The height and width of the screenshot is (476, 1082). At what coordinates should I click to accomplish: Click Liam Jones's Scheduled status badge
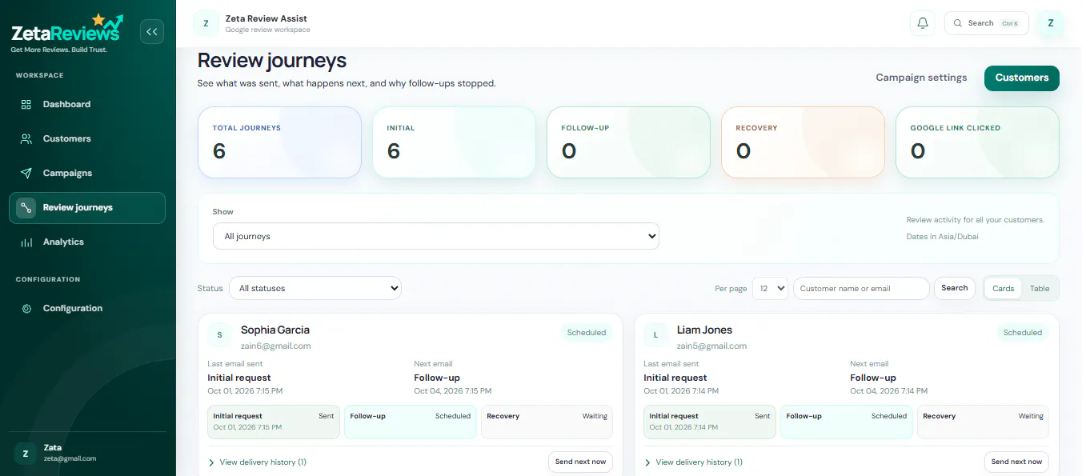(x=1023, y=333)
